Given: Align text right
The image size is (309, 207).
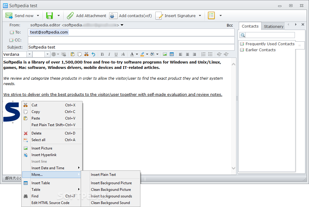Looking at the screenshot, I should (194, 54).
